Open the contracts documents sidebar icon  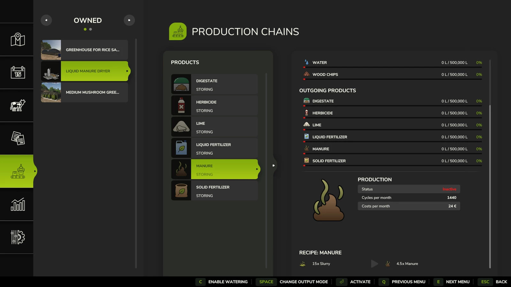coord(18,138)
